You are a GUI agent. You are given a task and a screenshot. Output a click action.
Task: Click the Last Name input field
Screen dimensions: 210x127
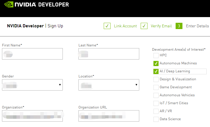coord(109,54)
